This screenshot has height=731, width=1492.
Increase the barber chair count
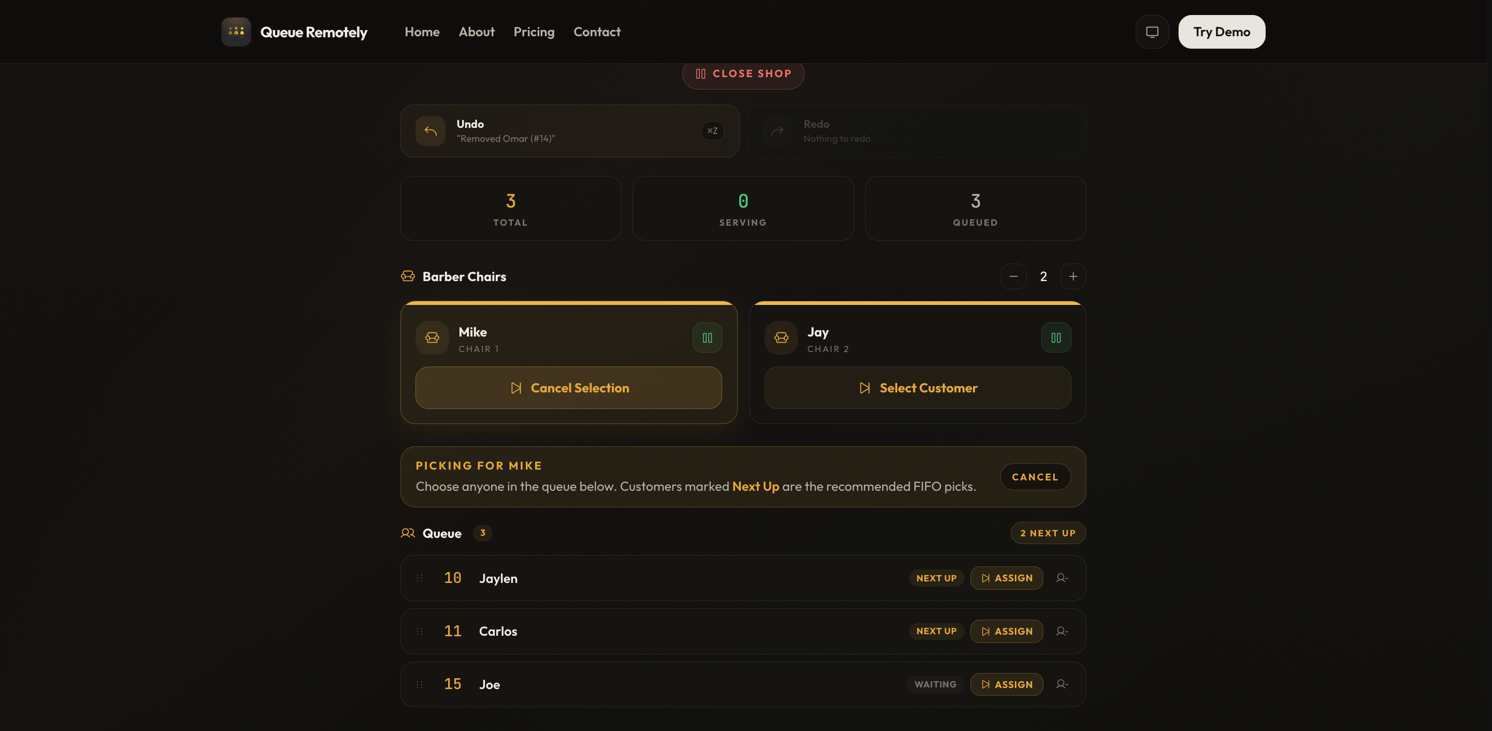[x=1073, y=276]
